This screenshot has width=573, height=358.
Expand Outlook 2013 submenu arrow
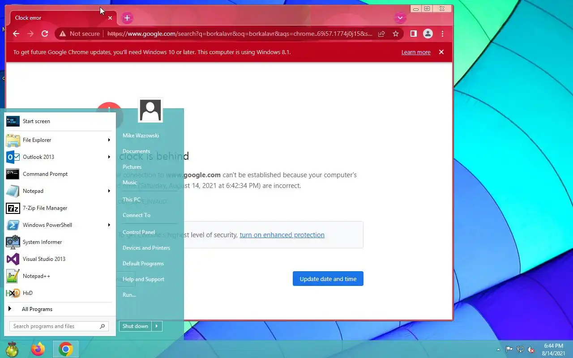[x=109, y=157]
